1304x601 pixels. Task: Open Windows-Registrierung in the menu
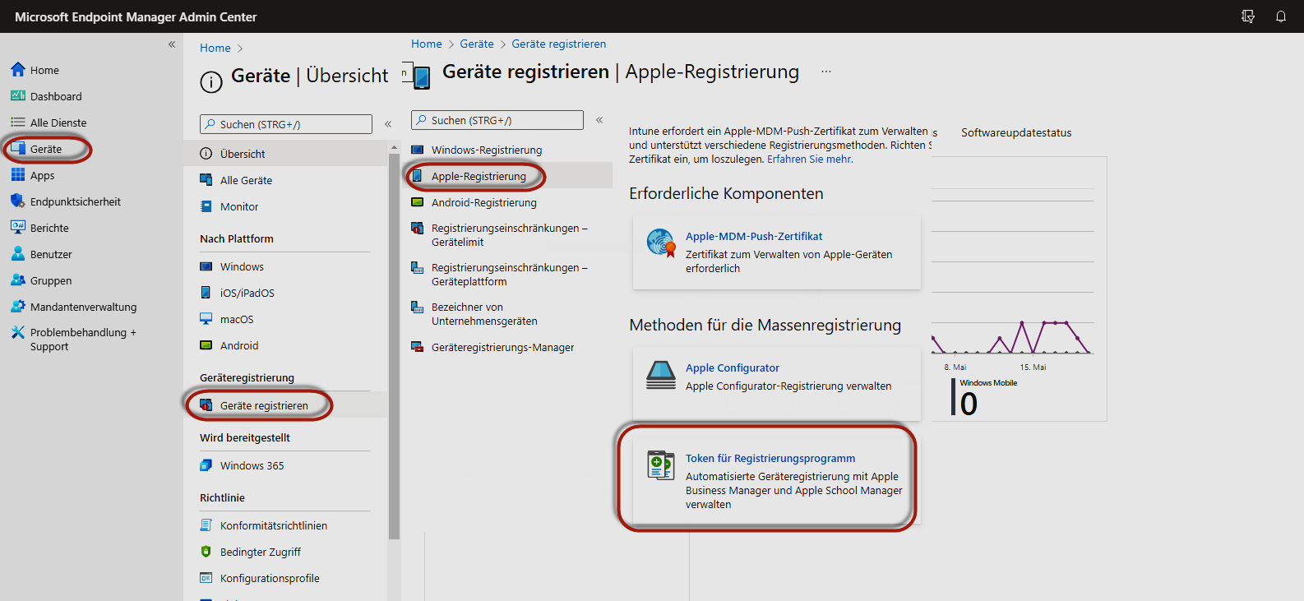486,150
